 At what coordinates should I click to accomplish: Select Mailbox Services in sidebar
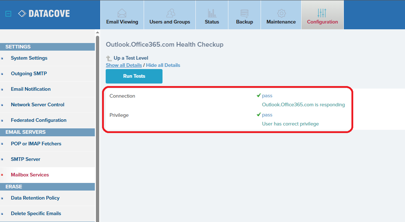point(30,175)
